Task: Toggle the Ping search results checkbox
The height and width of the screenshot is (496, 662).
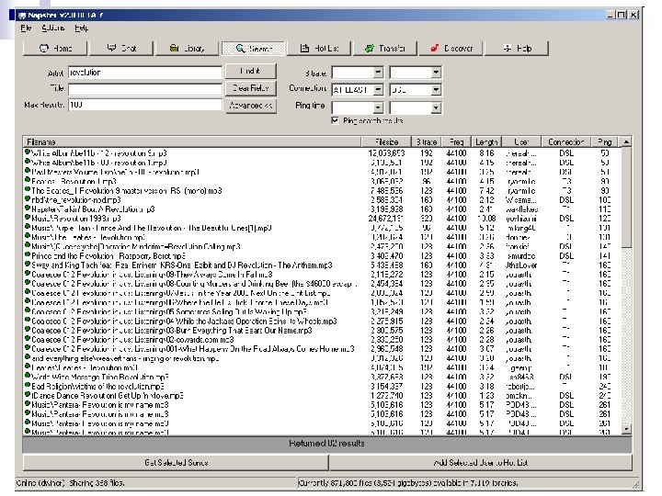Action: click(x=336, y=121)
